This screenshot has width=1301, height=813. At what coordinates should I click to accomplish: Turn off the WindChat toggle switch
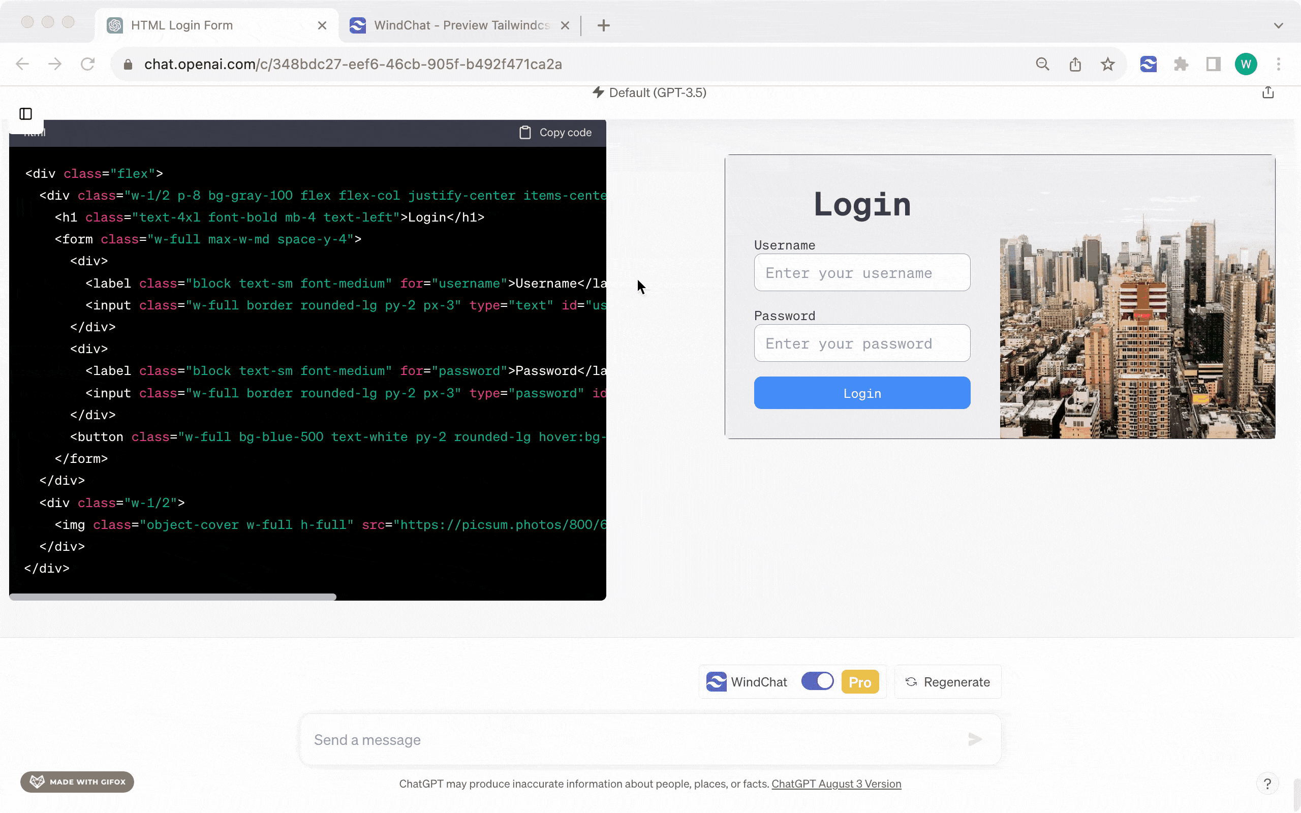coord(817,681)
